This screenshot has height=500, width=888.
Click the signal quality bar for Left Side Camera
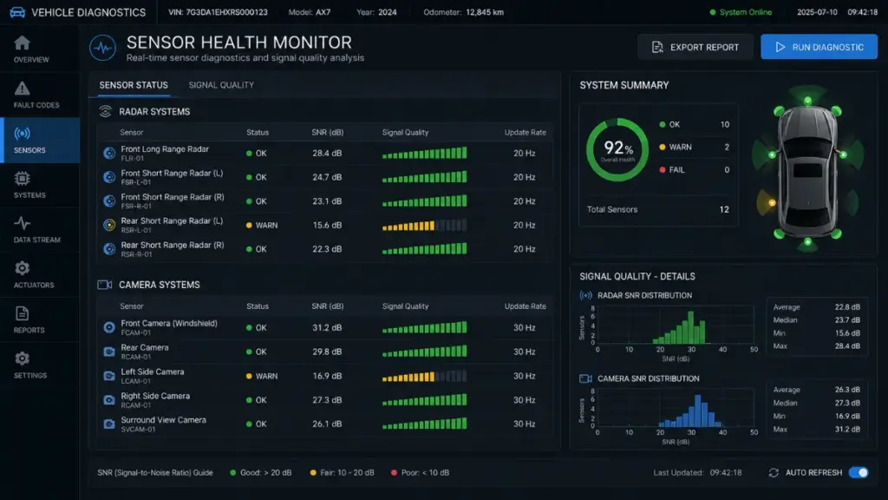pyautogui.click(x=425, y=376)
